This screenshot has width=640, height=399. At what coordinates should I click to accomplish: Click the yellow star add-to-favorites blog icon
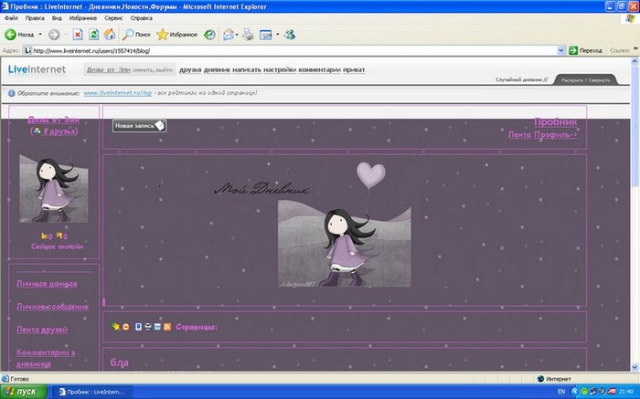coord(116,327)
